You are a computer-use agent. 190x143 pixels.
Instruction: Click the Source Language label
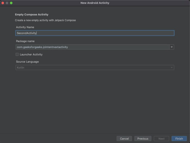click(27, 62)
